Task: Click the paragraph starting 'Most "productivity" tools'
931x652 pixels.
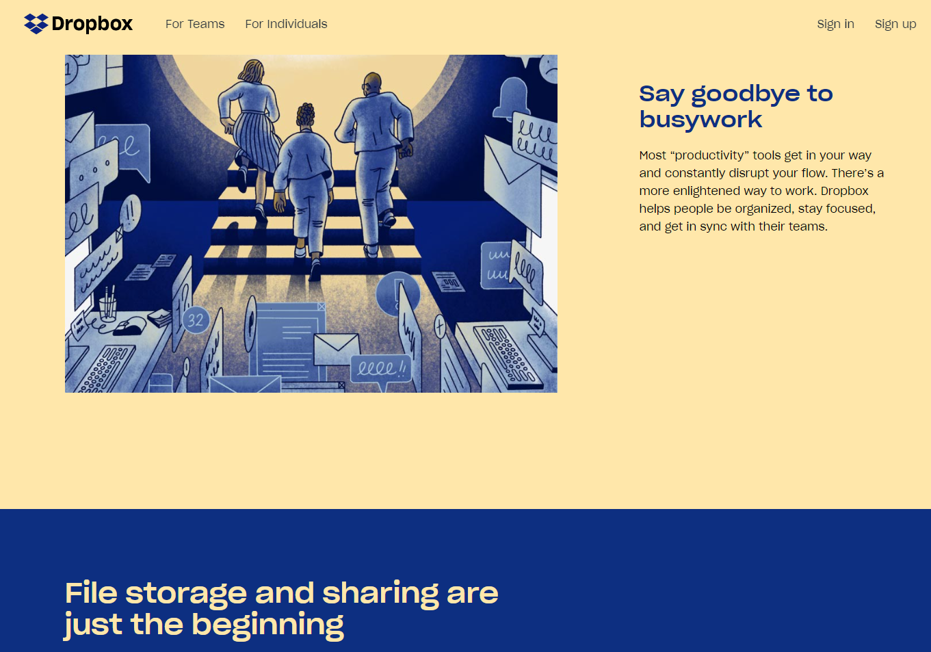Action: 761,191
